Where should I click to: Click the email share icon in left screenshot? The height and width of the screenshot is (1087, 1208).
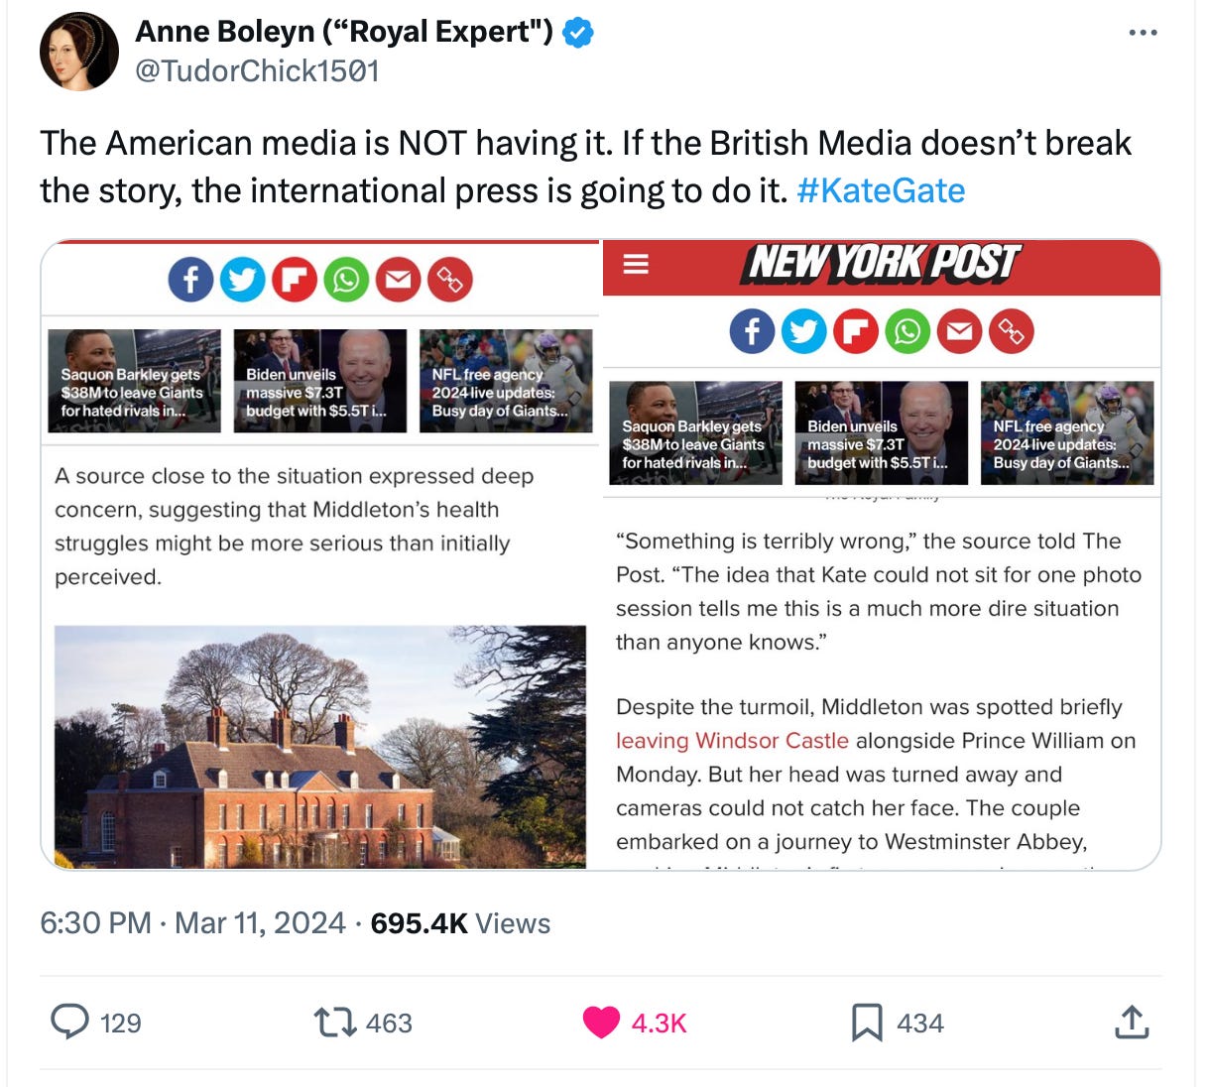[398, 280]
